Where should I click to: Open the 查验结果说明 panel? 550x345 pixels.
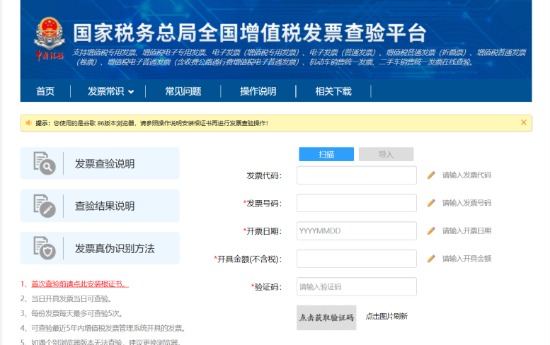click(x=100, y=206)
